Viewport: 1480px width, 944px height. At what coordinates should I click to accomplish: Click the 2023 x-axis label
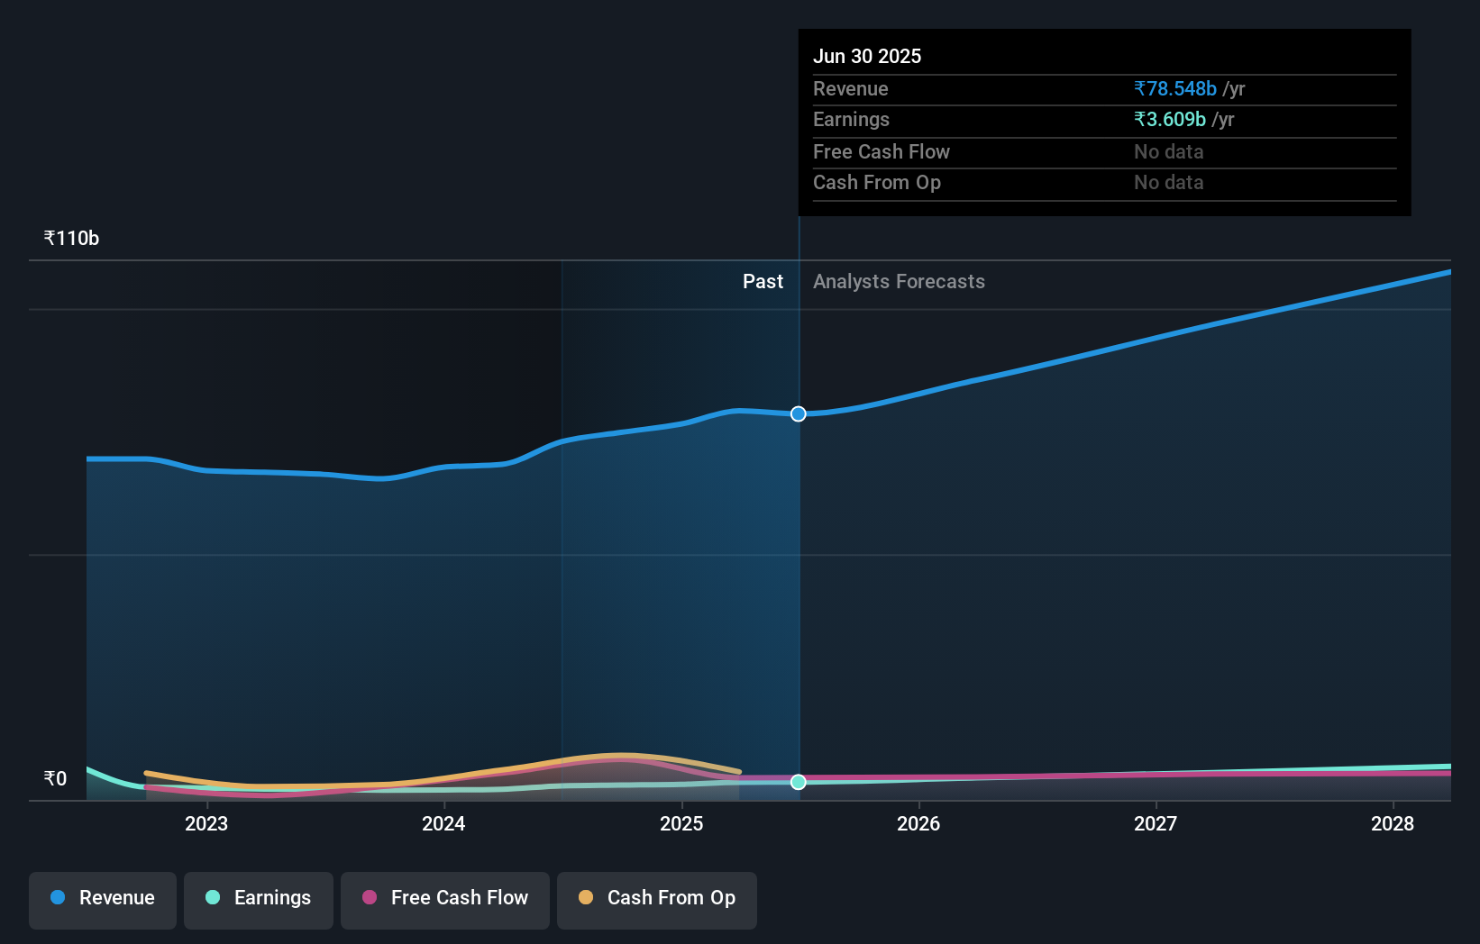click(206, 823)
